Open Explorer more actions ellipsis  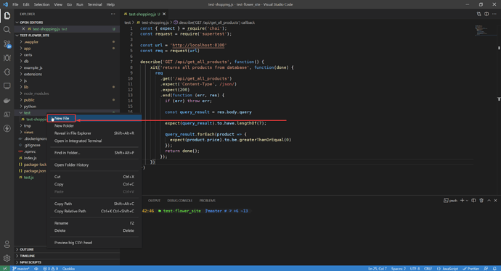pyautogui.click(x=113, y=14)
